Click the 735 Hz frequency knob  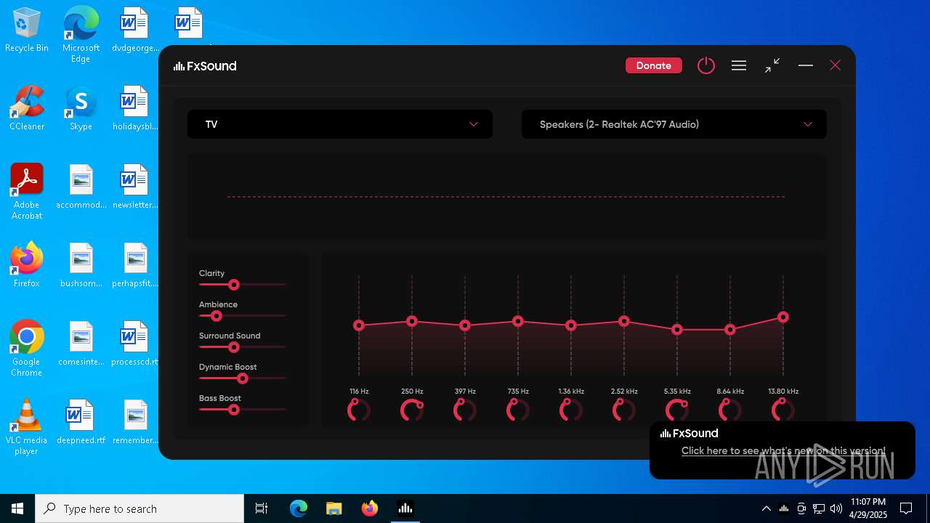(x=518, y=410)
